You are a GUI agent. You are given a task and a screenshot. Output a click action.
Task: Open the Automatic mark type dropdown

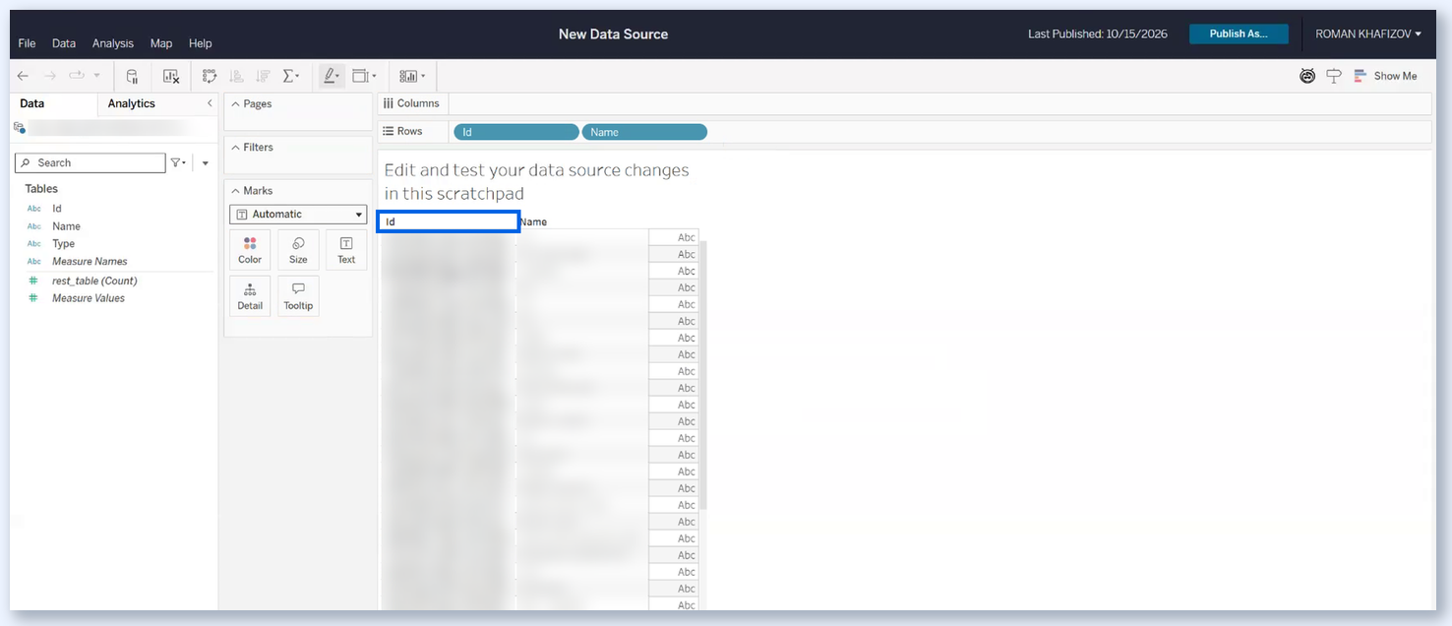[x=298, y=215]
